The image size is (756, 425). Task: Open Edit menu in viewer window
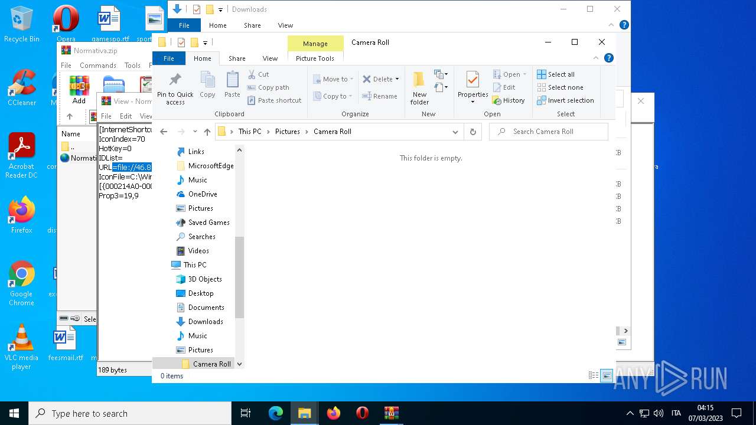(126, 116)
